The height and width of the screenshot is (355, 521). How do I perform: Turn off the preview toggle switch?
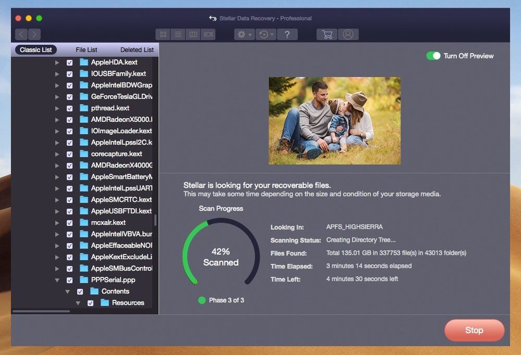coord(433,56)
